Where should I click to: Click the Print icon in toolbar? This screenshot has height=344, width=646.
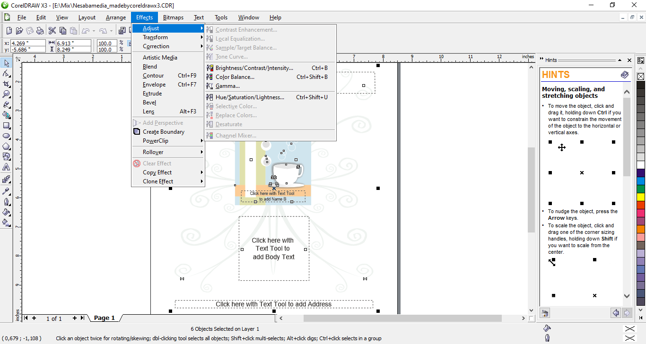(x=40, y=31)
